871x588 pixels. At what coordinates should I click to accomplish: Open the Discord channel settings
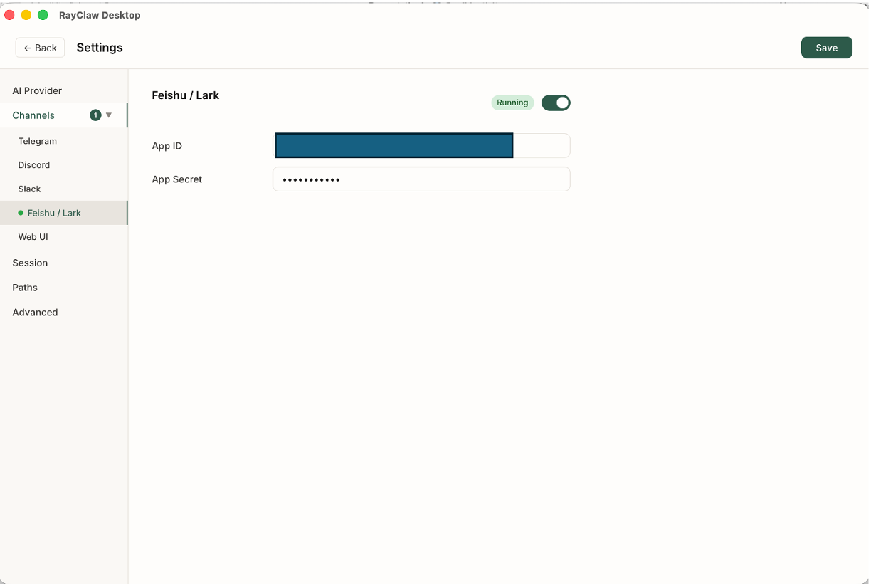click(33, 164)
